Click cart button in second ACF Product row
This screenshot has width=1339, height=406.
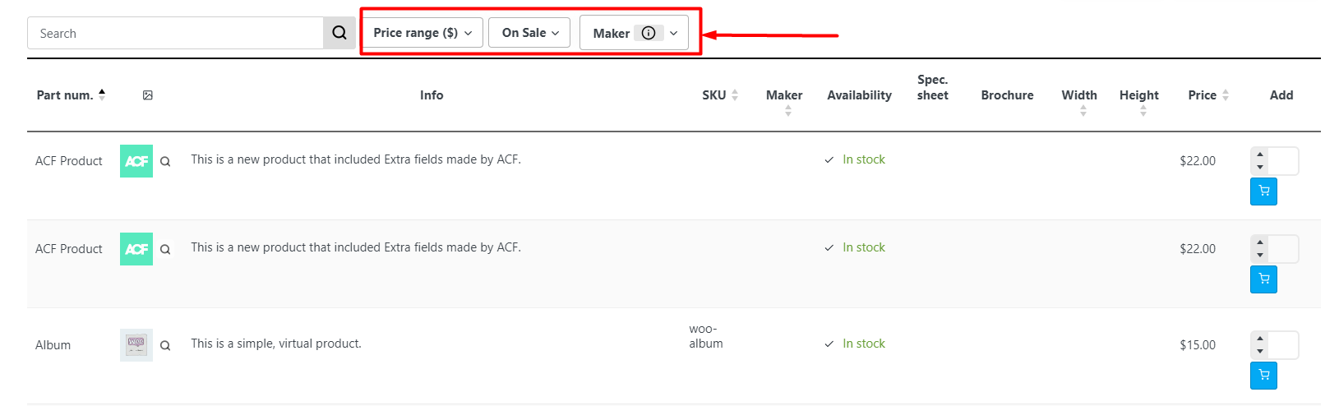tap(1263, 279)
